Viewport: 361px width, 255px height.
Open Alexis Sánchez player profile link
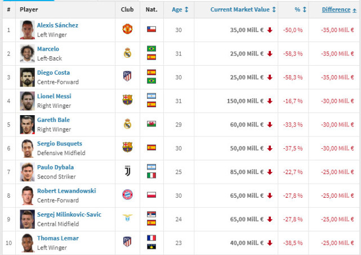(x=57, y=25)
